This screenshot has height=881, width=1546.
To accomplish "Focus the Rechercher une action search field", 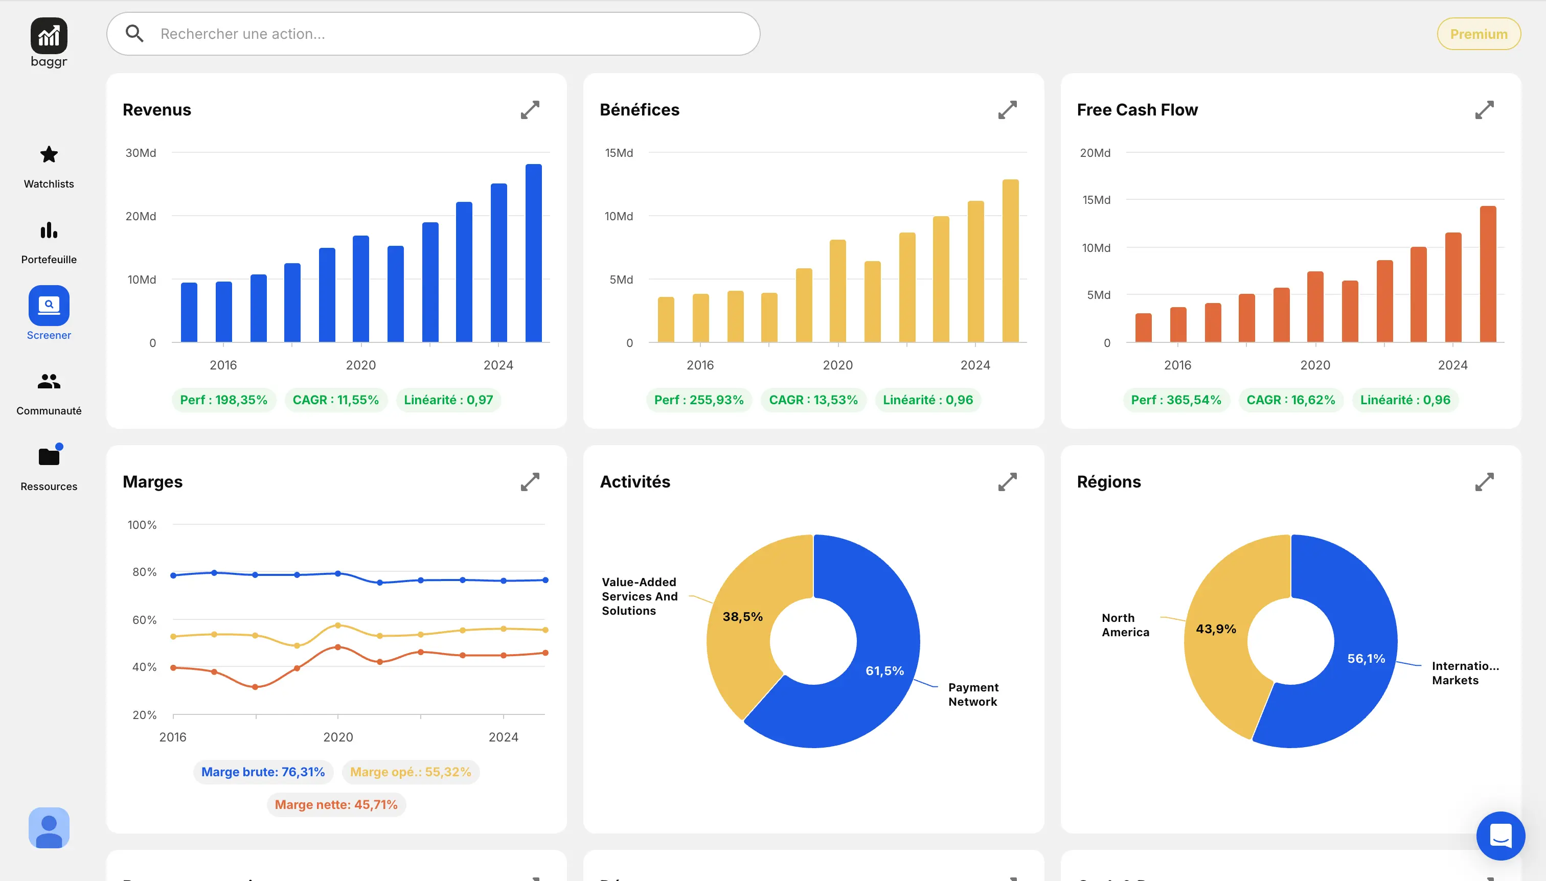I will click(x=448, y=34).
